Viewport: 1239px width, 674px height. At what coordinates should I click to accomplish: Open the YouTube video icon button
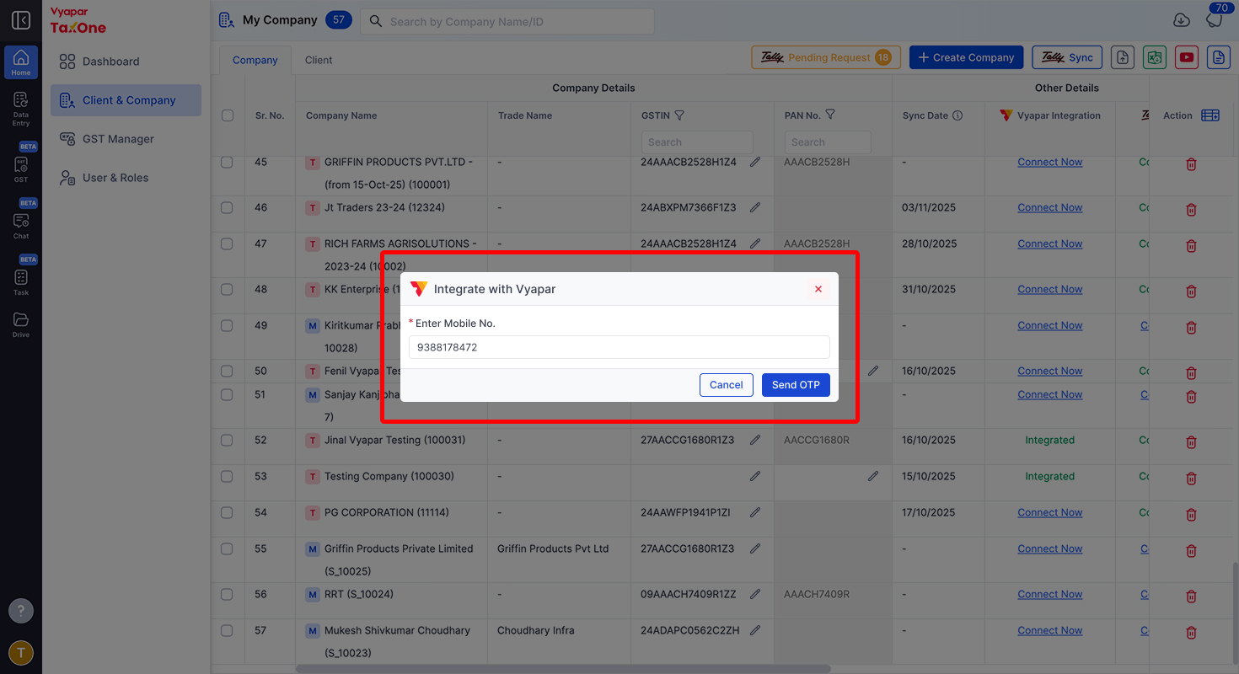click(1187, 57)
